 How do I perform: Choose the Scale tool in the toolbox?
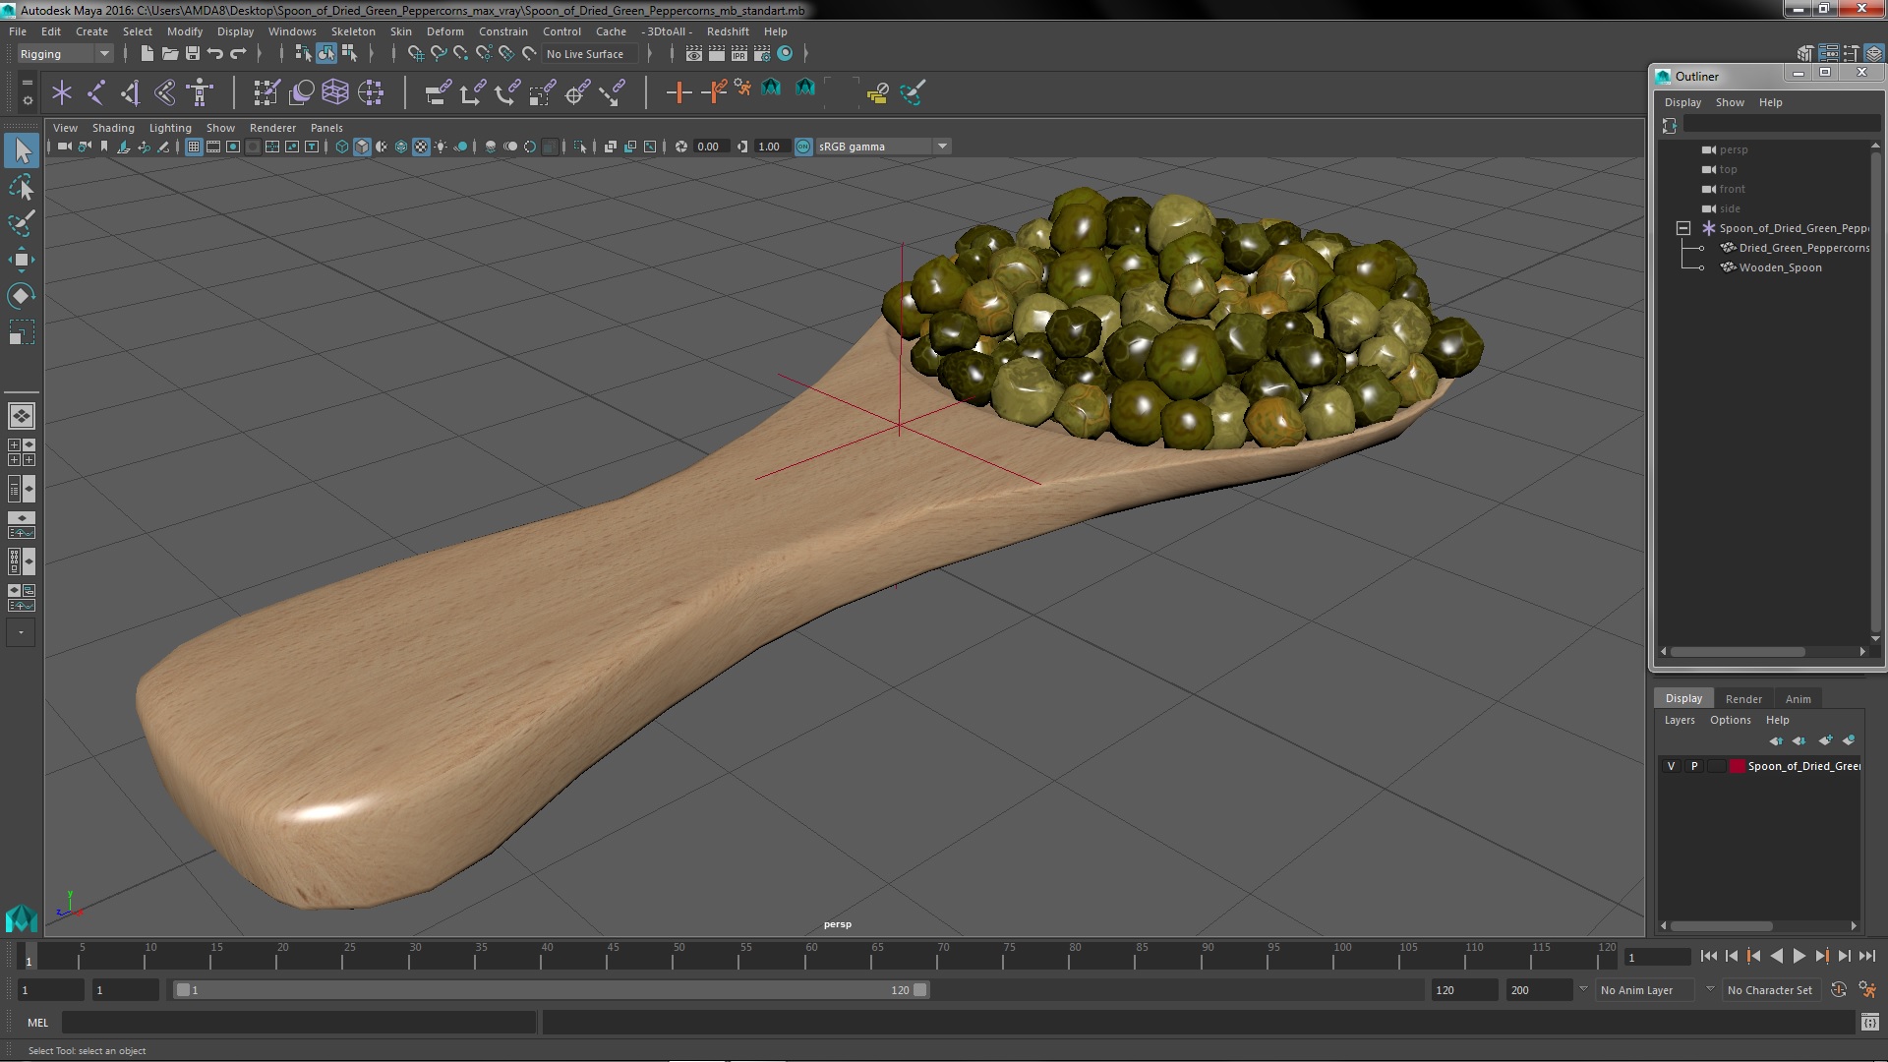[22, 332]
